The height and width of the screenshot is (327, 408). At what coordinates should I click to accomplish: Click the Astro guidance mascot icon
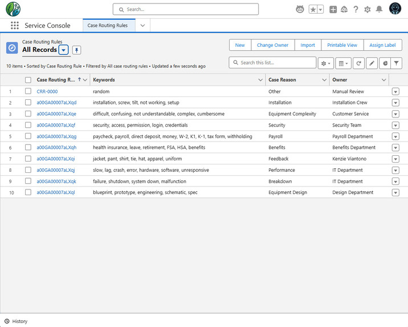click(x=300, y=9)
